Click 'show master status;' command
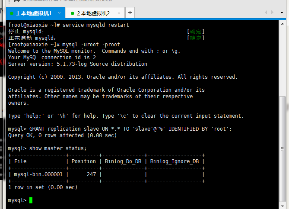Viewport: 289px width, 209px height. point(58,148)
